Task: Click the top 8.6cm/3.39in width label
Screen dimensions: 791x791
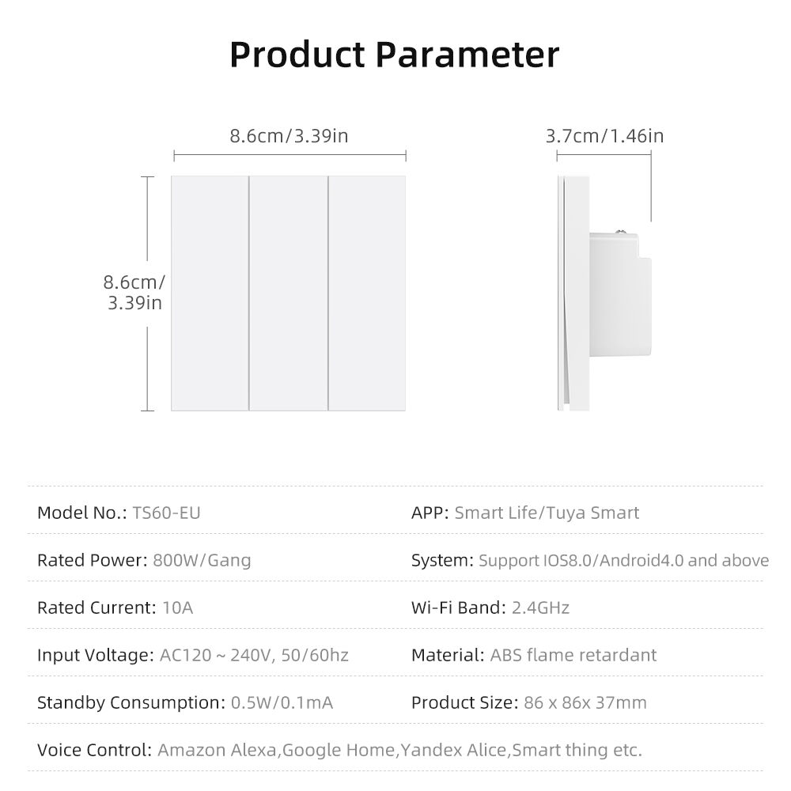Action: click(289, 136)
